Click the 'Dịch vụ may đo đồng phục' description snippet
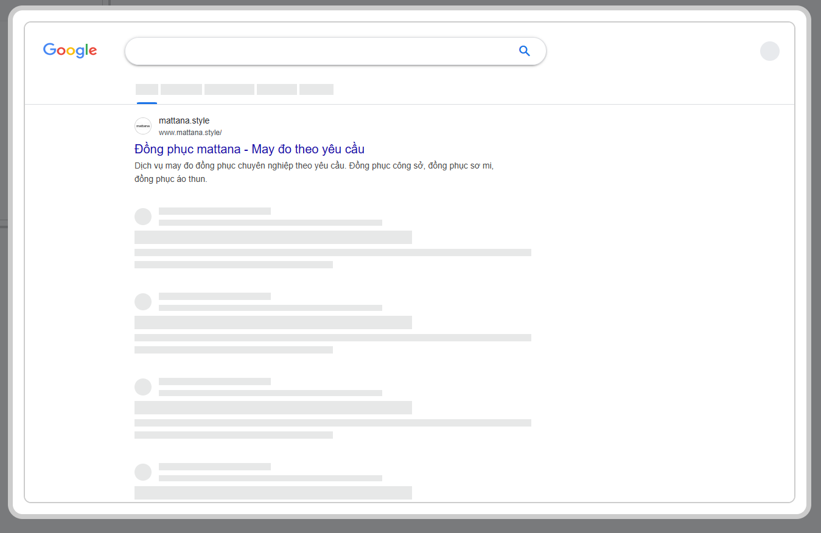Viewport: 821px width, 533px height. coord(314,172)
